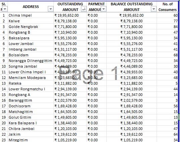180x142 pixels.
Task: Click payment amount ₹ 0.00 for Matchagittim
Action: pyautogui.click(x=97, y=112)
